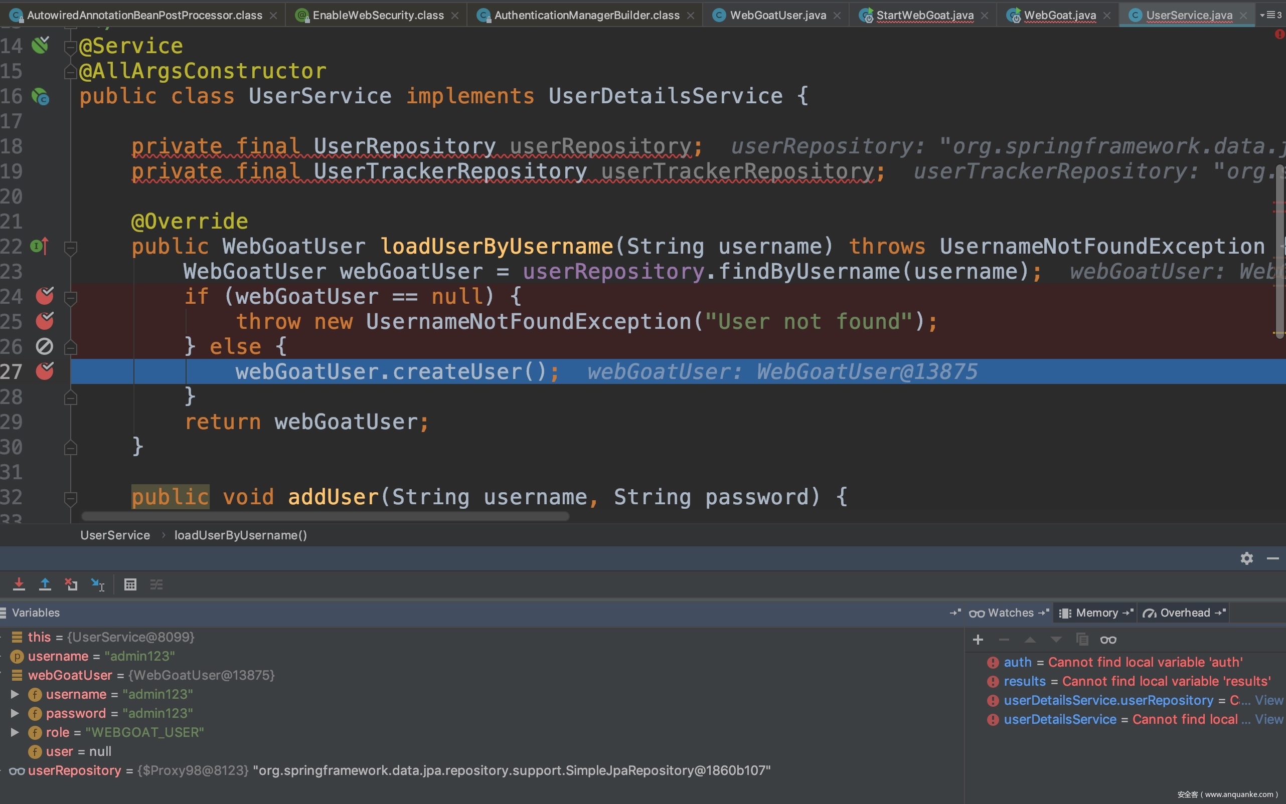Open the StartWebGoat.java tab
Image resolution: width=1286 pixels, height=804 pixels.
[924, 16]
